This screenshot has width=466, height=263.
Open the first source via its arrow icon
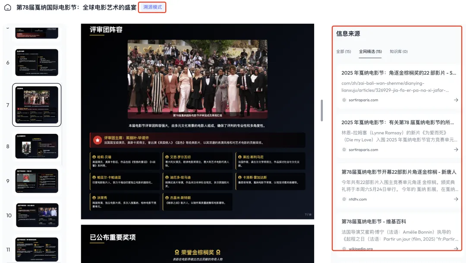(x=456, y=100)
